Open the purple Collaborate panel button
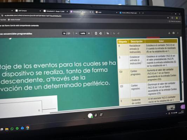The width and height of the screenshot is (187, 140). point(182,107)
